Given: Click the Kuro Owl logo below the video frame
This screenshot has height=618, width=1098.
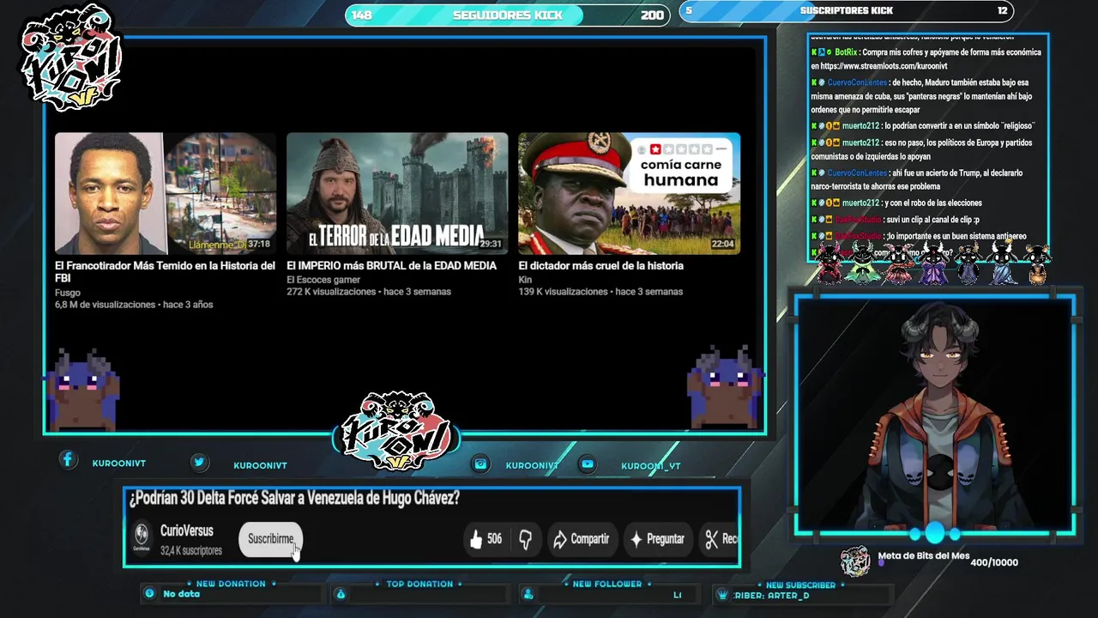Looking at the screenshot, I should [x=396, y=431].
